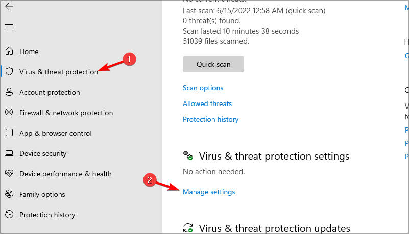Click the Virus & threat protection shield icon
The height and width of the screenshot is (234, 409).
coord(9,72)
